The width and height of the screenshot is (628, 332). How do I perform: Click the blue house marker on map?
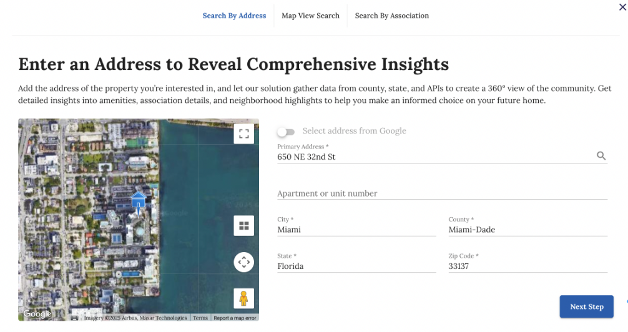click(139, 203)
